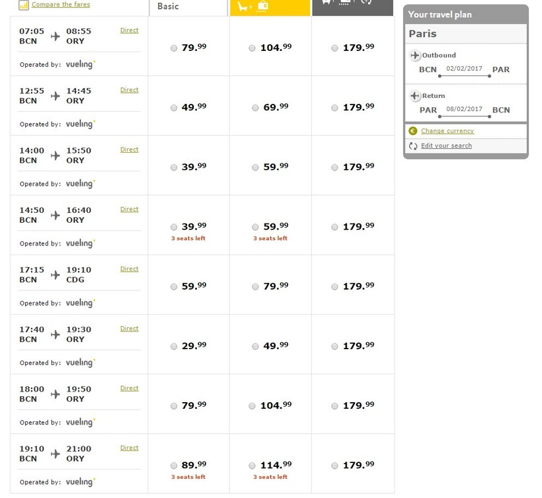Click the euro coin currency icon
Image resolution: width=542 pixels, height=498 pixels.
[413, 131]
